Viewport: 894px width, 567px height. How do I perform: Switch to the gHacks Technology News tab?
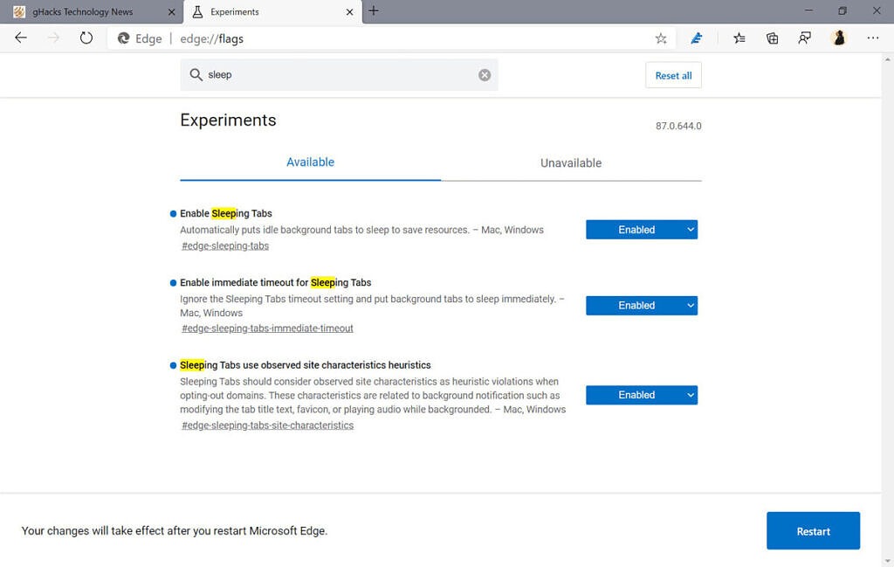pos(87,11)
